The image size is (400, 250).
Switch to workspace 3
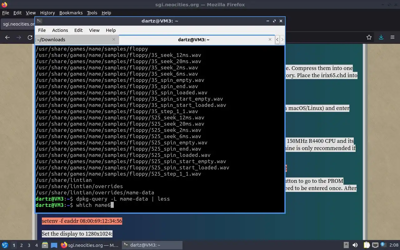[29, 245]
